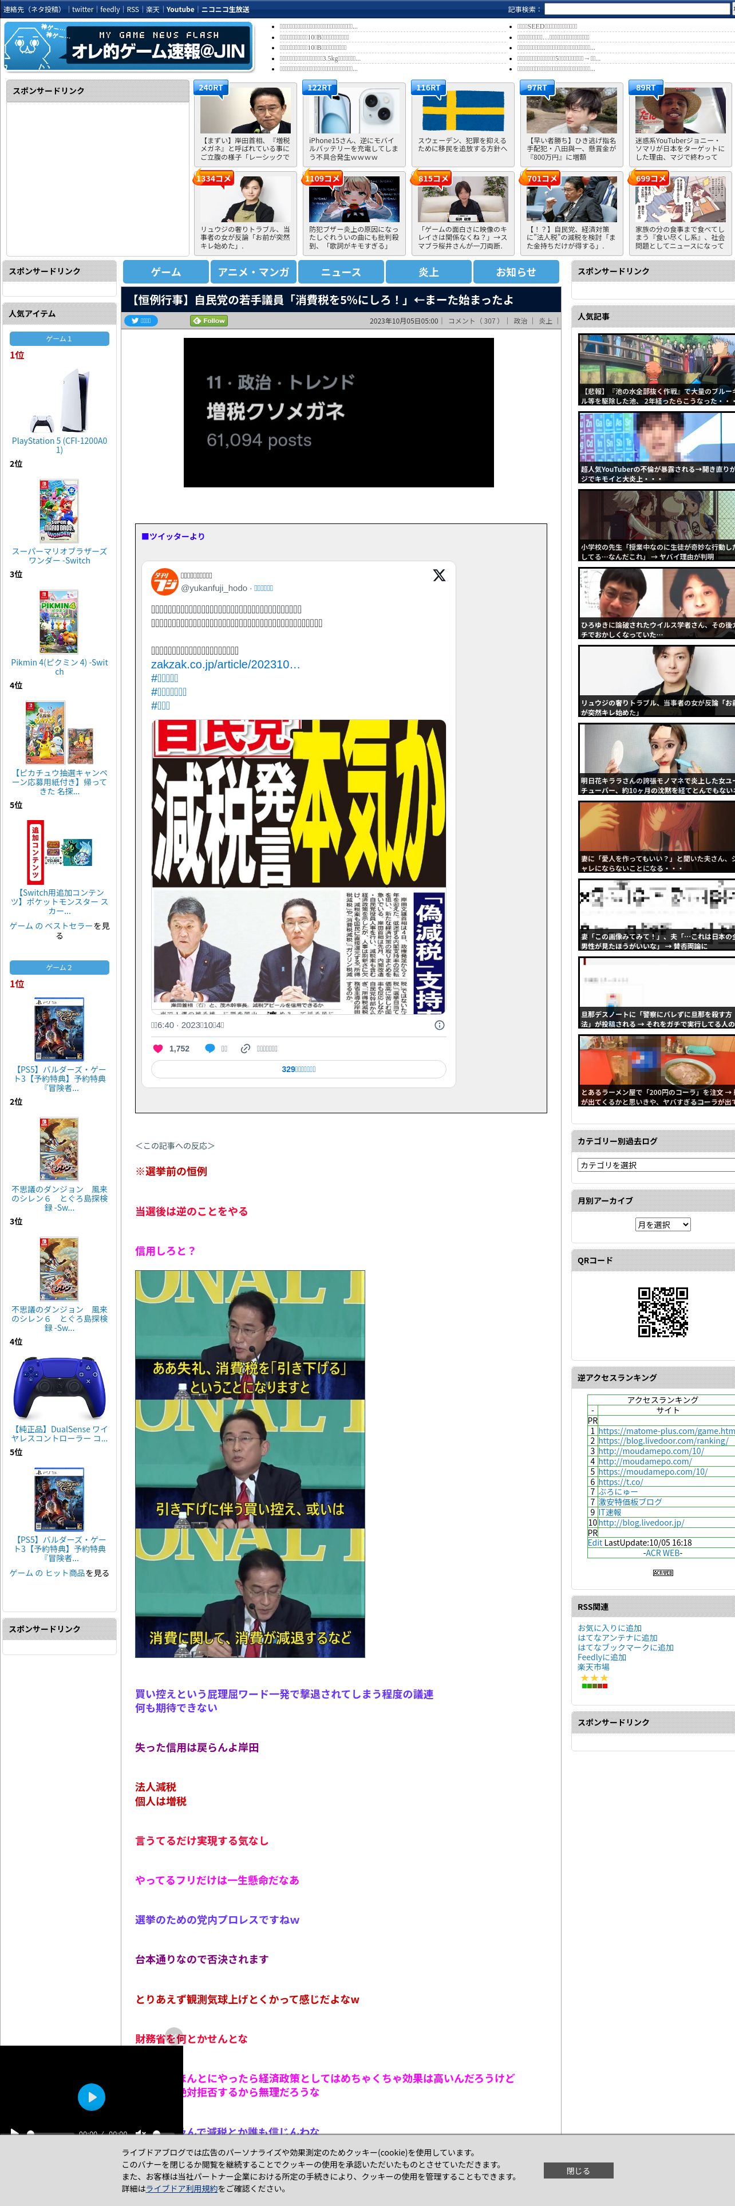Adjust the video progress slider
The height and width of the screenshot is (2206, 735).
pos(50,2132)
